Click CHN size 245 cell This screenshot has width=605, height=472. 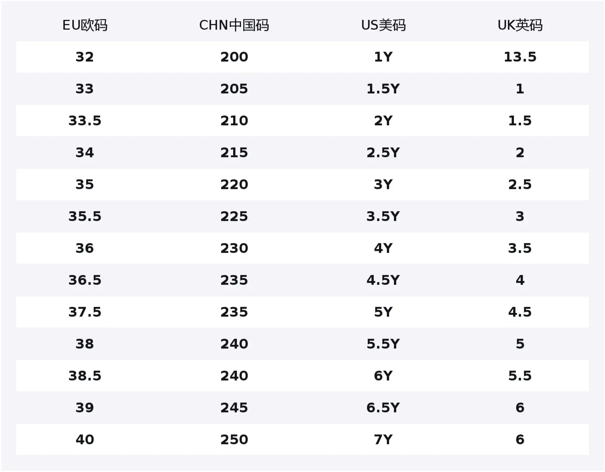234,408
